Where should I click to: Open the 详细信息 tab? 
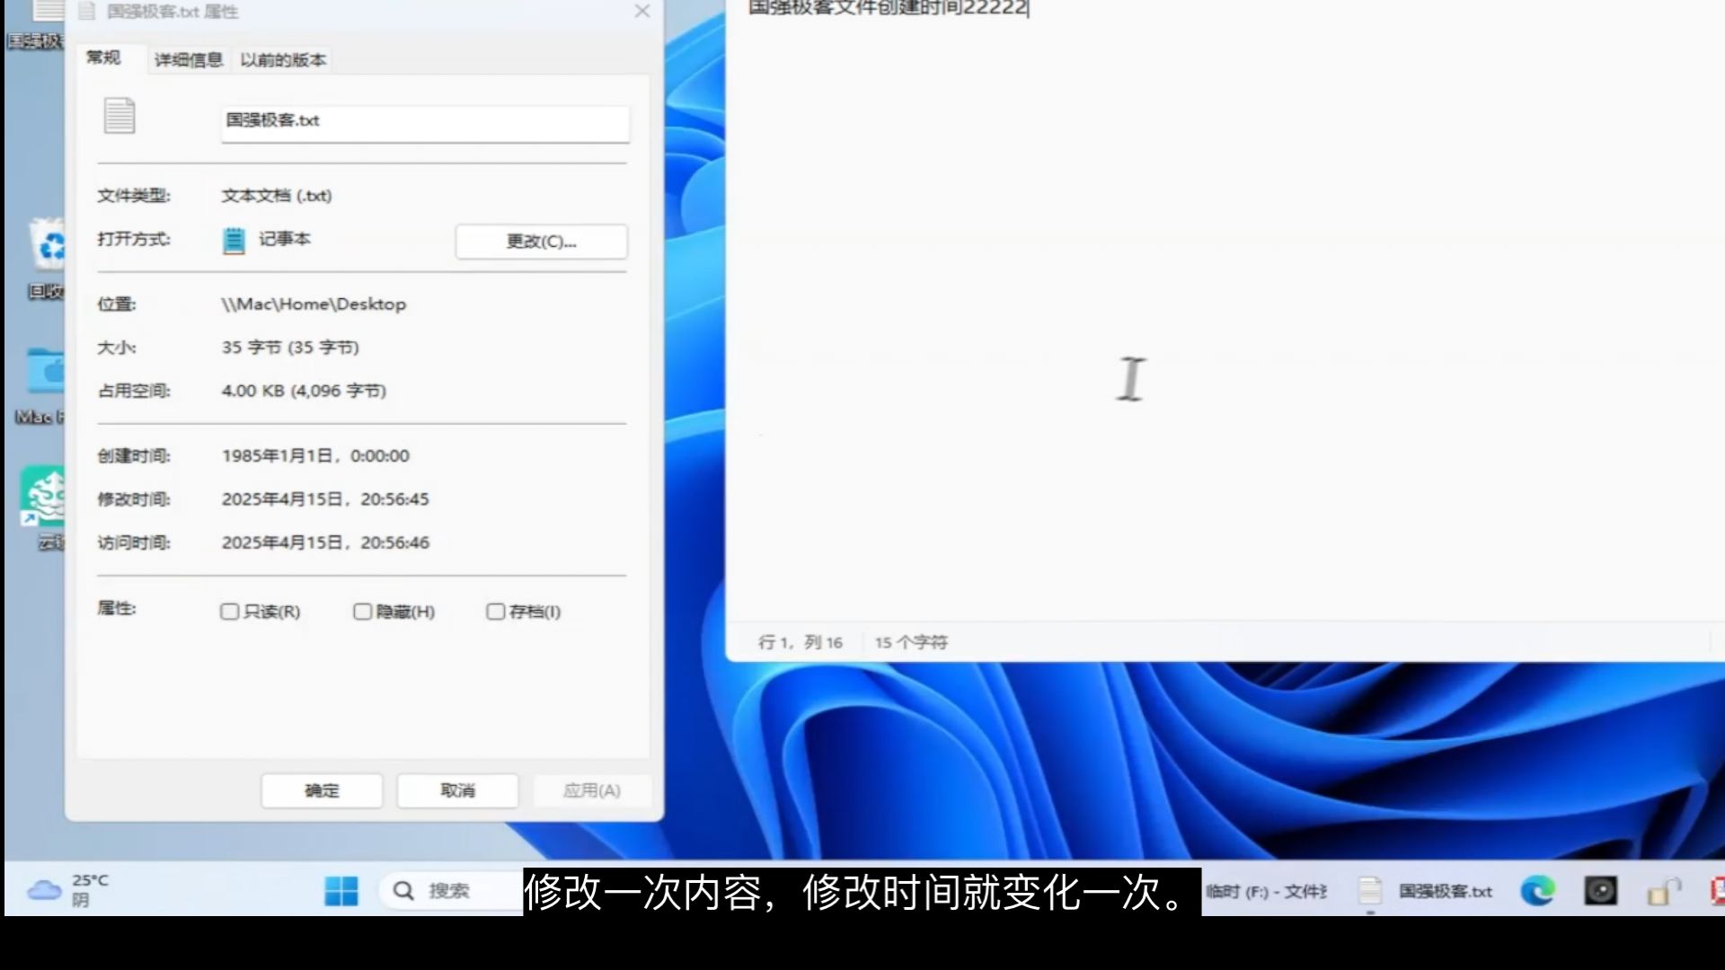[x=188, y=60]
